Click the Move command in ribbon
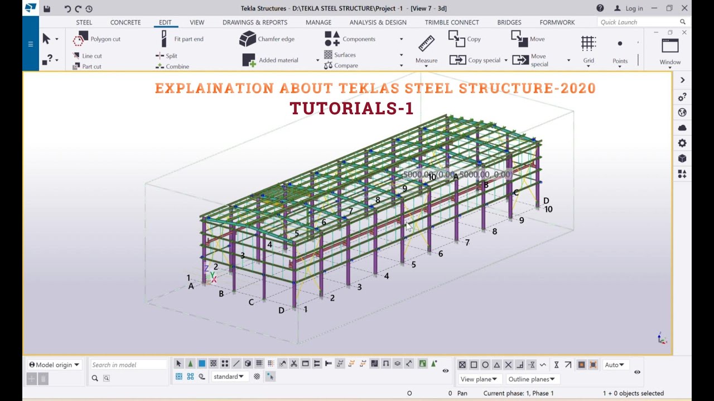This screenshot has height=401, width=714. (528, 39)
